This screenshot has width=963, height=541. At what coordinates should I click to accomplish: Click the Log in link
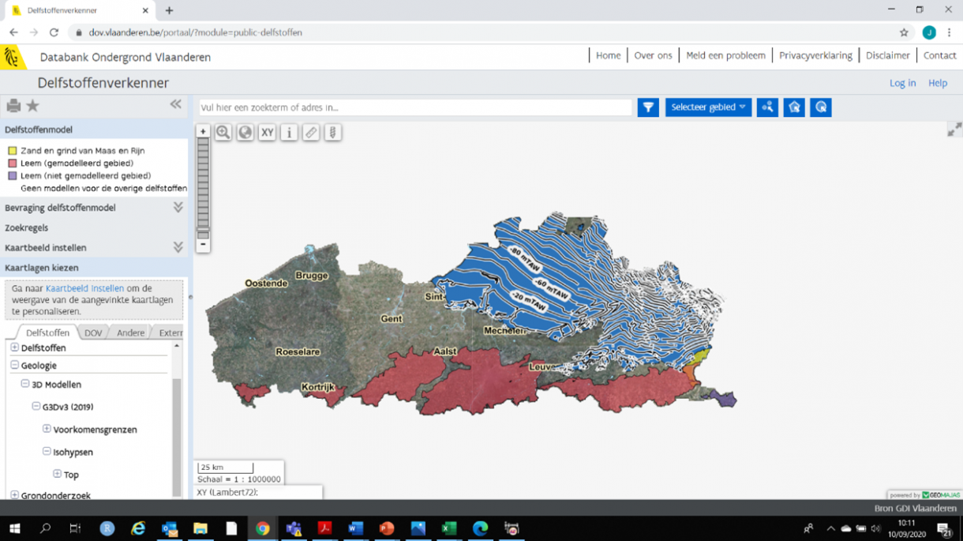(902, 83)
